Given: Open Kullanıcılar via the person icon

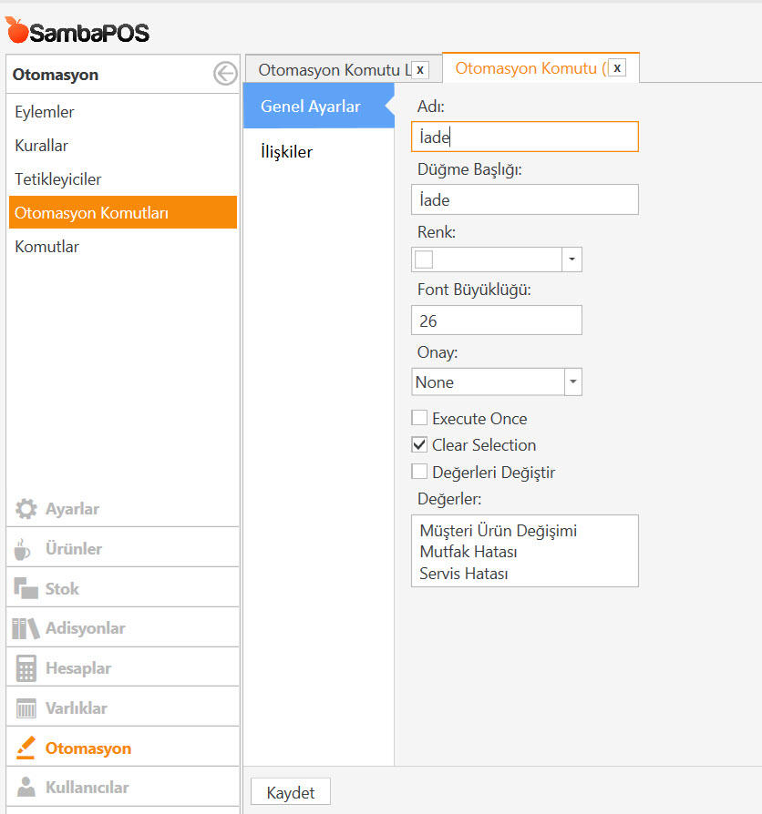Looking at the screenshot, I should point(26,788).
